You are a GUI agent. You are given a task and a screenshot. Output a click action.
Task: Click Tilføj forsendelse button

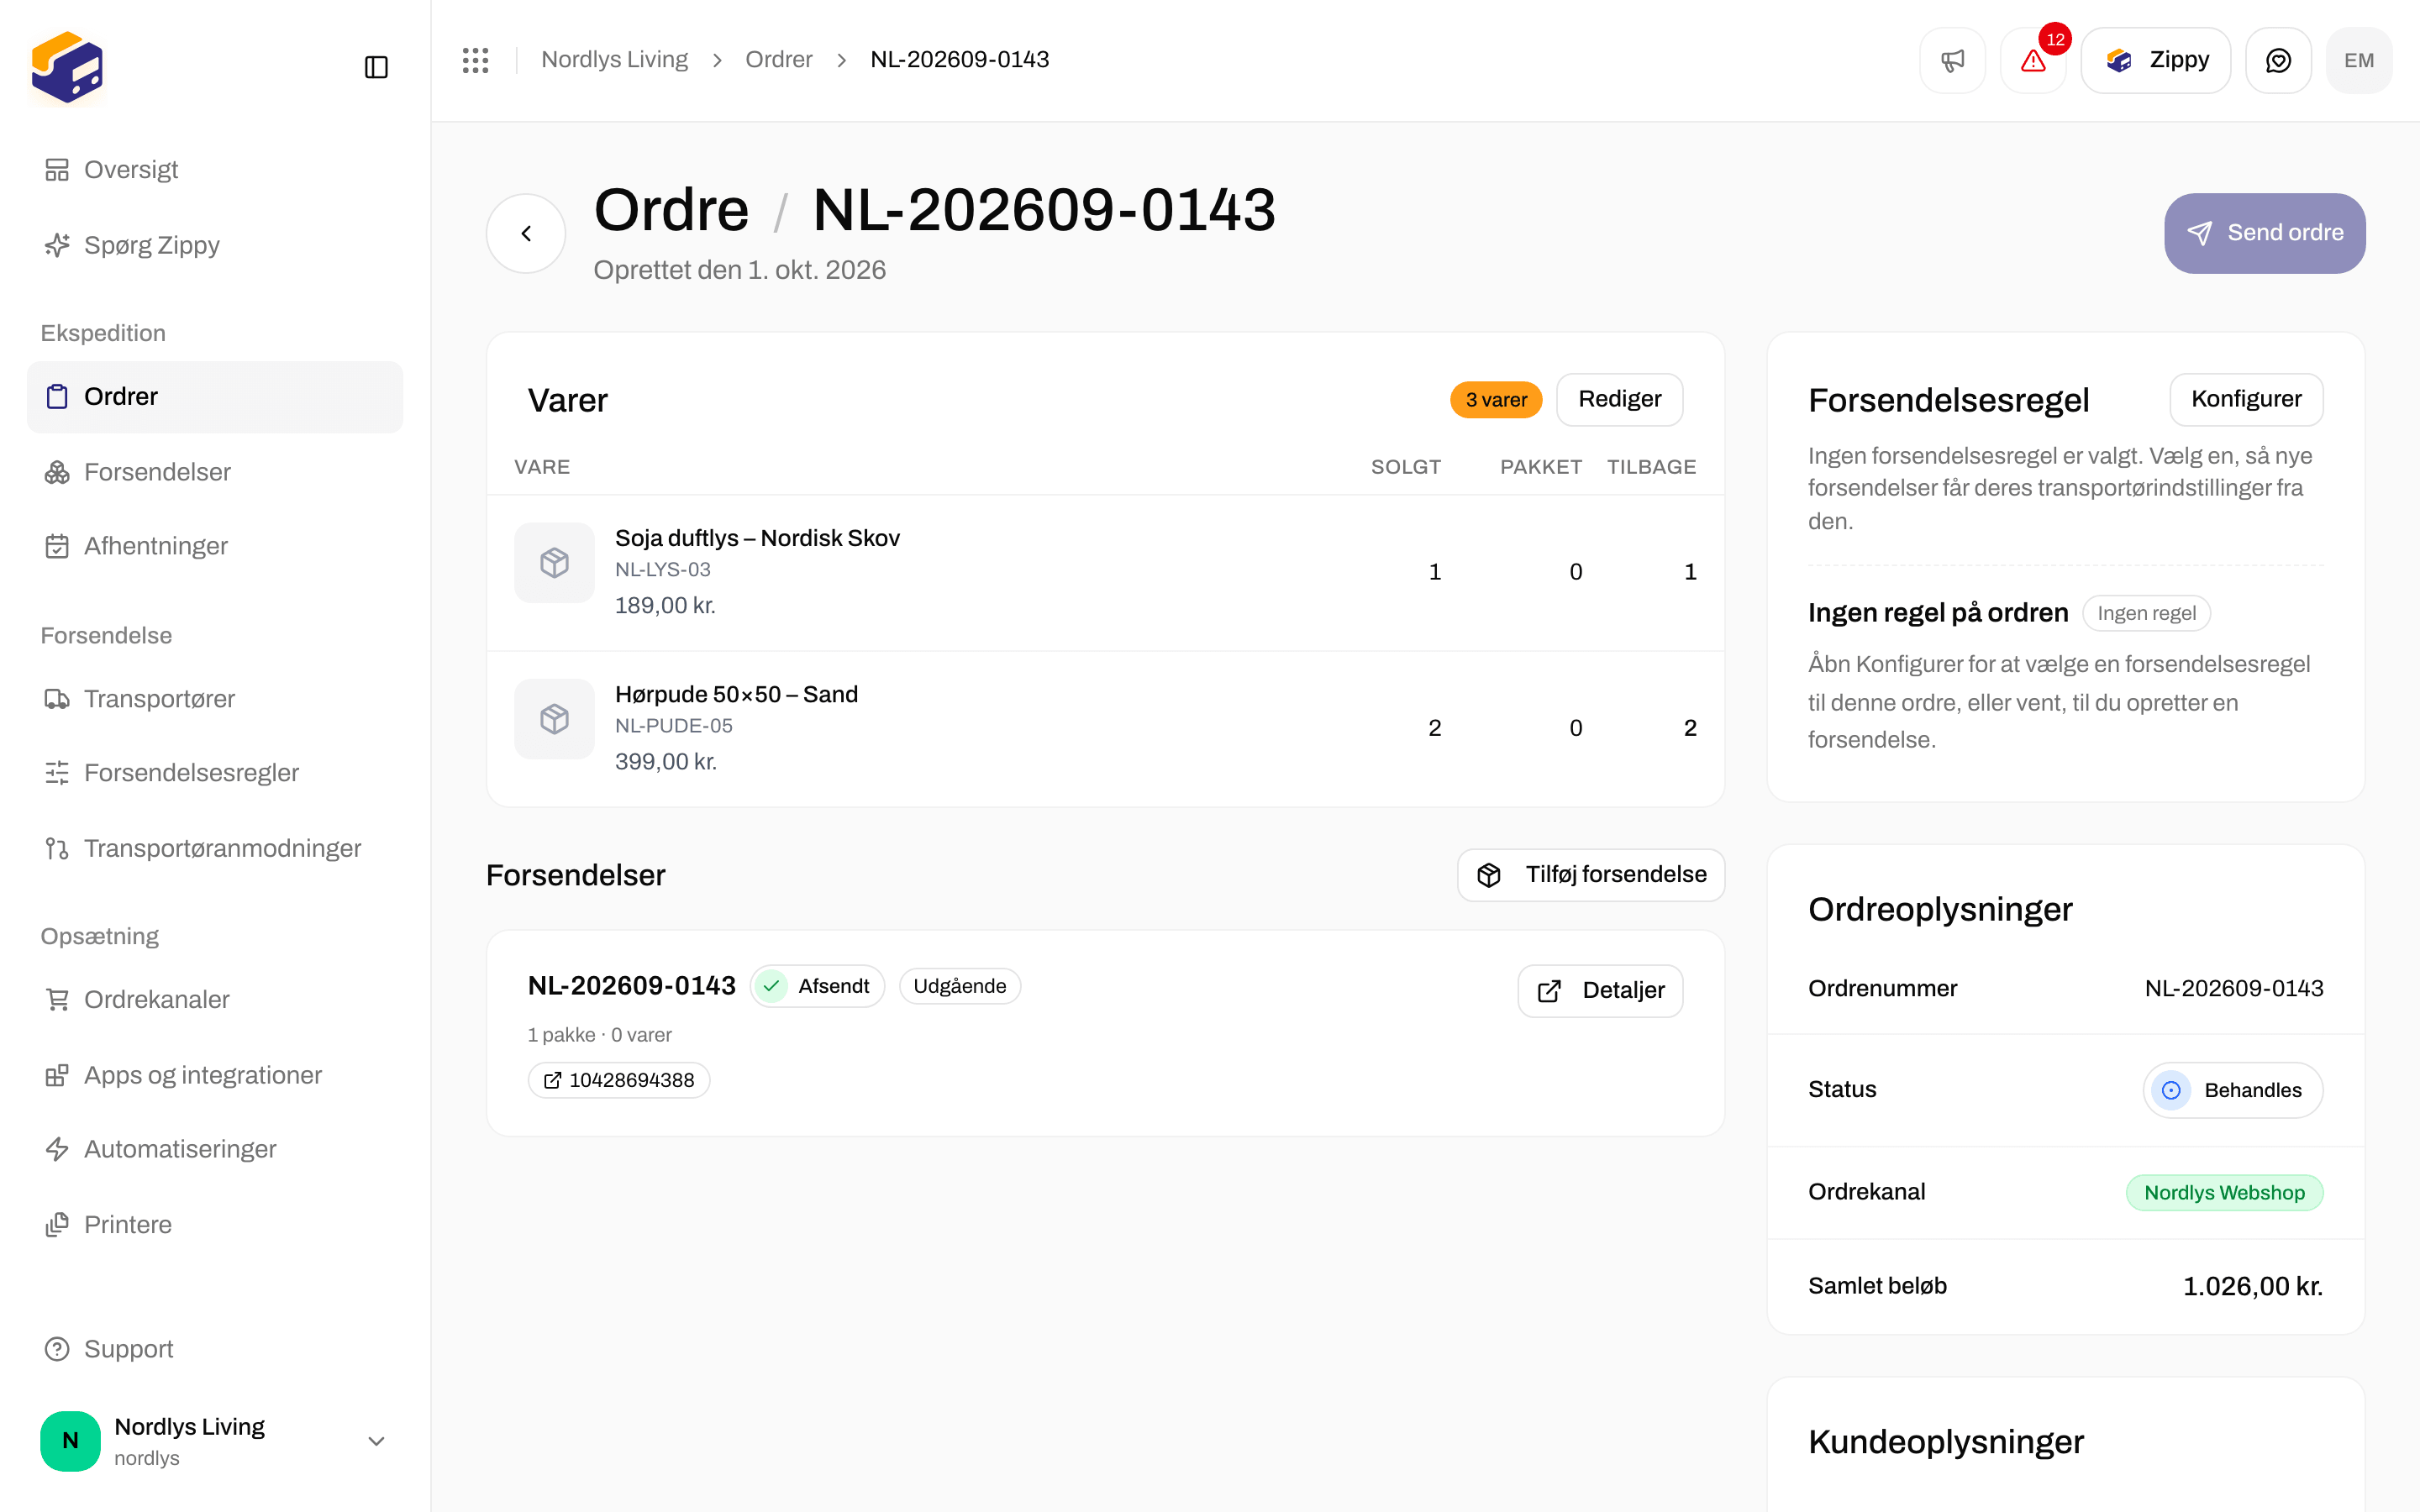point(1591,875)
